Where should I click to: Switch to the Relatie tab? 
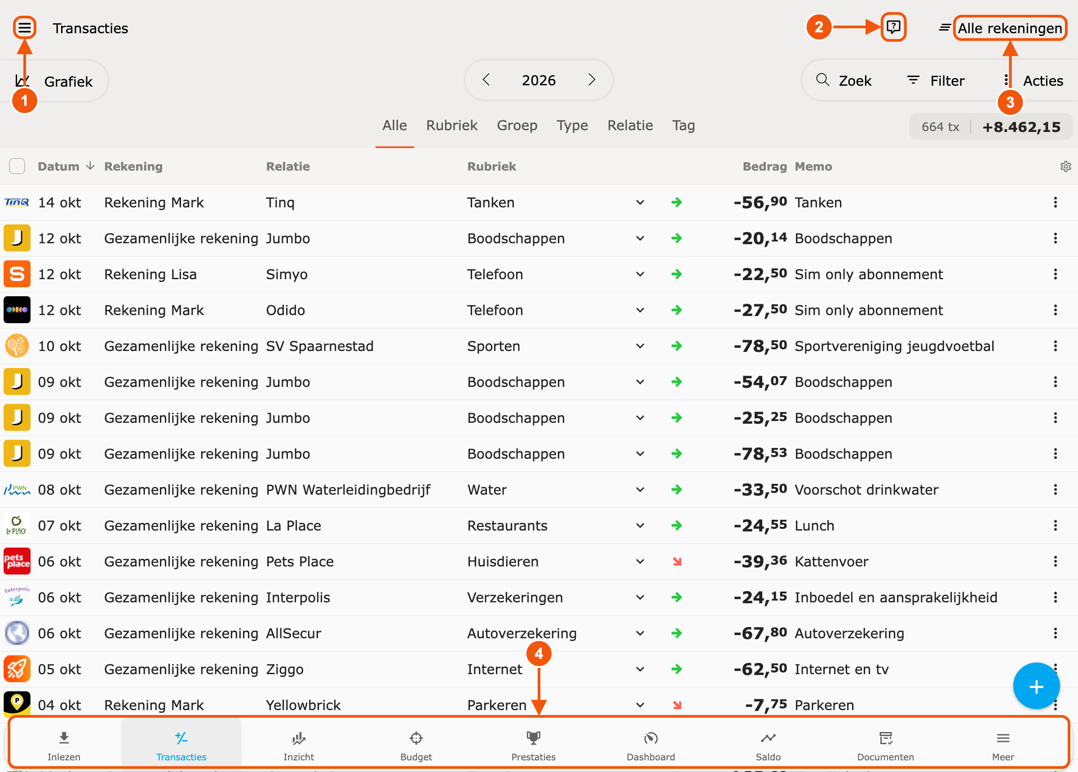pos(630,125)
